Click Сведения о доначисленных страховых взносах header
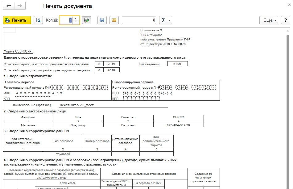293x189 pixels. tap(144, 174)
